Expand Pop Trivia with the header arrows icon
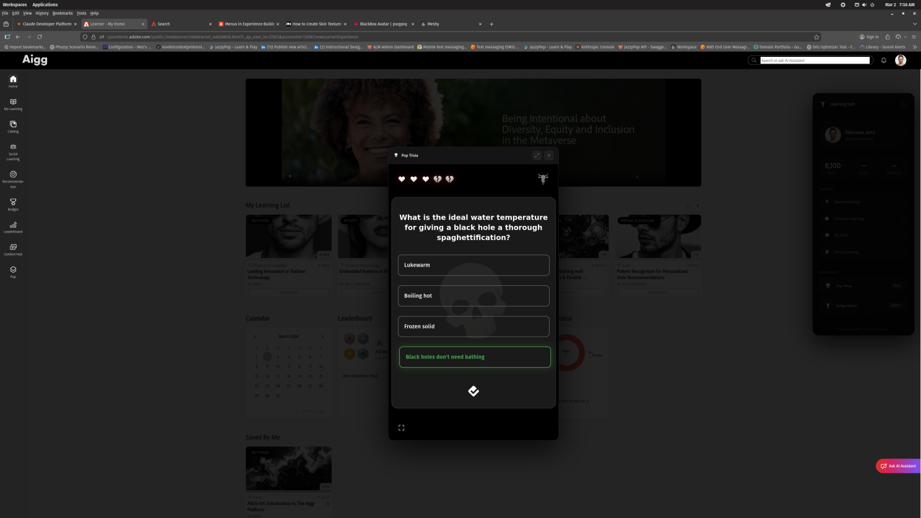Screen dimensions: 921x518 click(537, 155)
